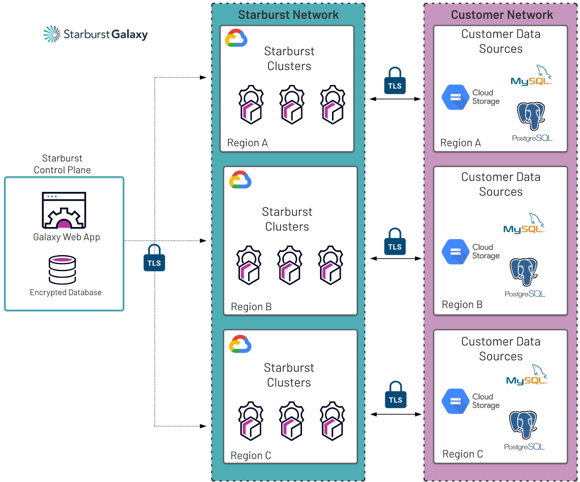Image resolution: width=580 pixels, height=482 pixels.
Task: Click Google Cloud logo in Starburst Region B
Action: [240, 180]
